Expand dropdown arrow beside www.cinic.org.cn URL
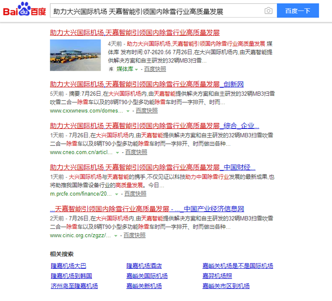Image resolution: width=332 pixels, height=301 pixels. point(116,236)
